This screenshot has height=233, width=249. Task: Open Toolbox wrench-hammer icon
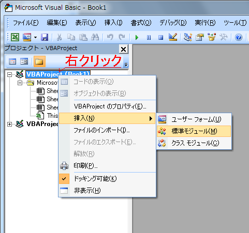point(224,37)
